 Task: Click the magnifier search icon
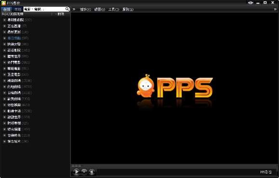[67, 9]
